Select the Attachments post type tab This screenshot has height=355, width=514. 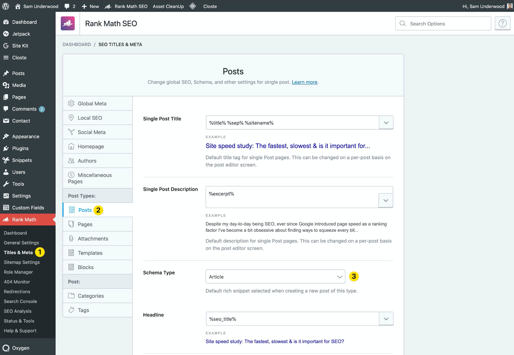point(98,239)
